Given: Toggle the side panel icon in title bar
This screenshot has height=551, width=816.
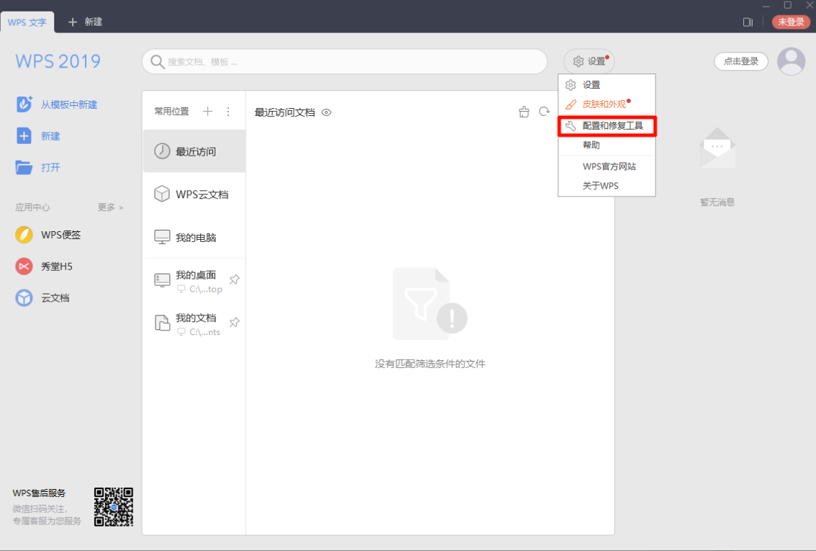Looking at the screenshot, I should pyautogui.click(x=748, y=22).
